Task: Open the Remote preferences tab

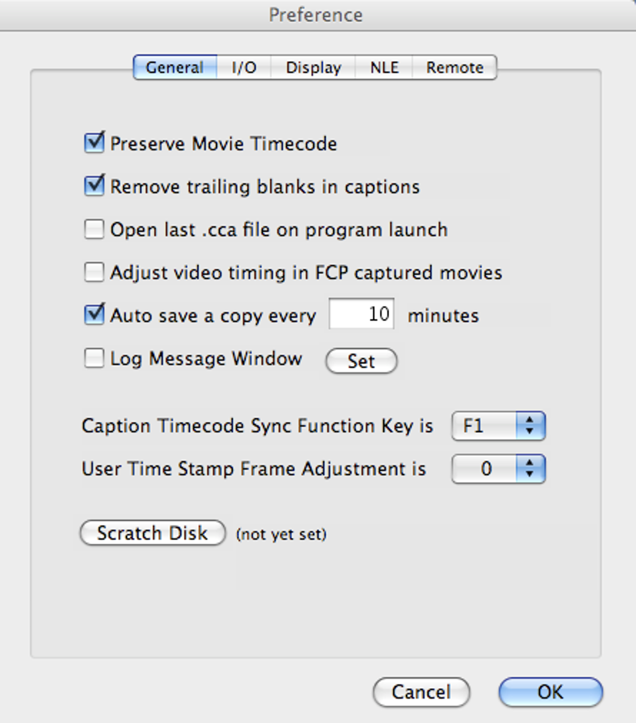Action: (x=455, y=67)
